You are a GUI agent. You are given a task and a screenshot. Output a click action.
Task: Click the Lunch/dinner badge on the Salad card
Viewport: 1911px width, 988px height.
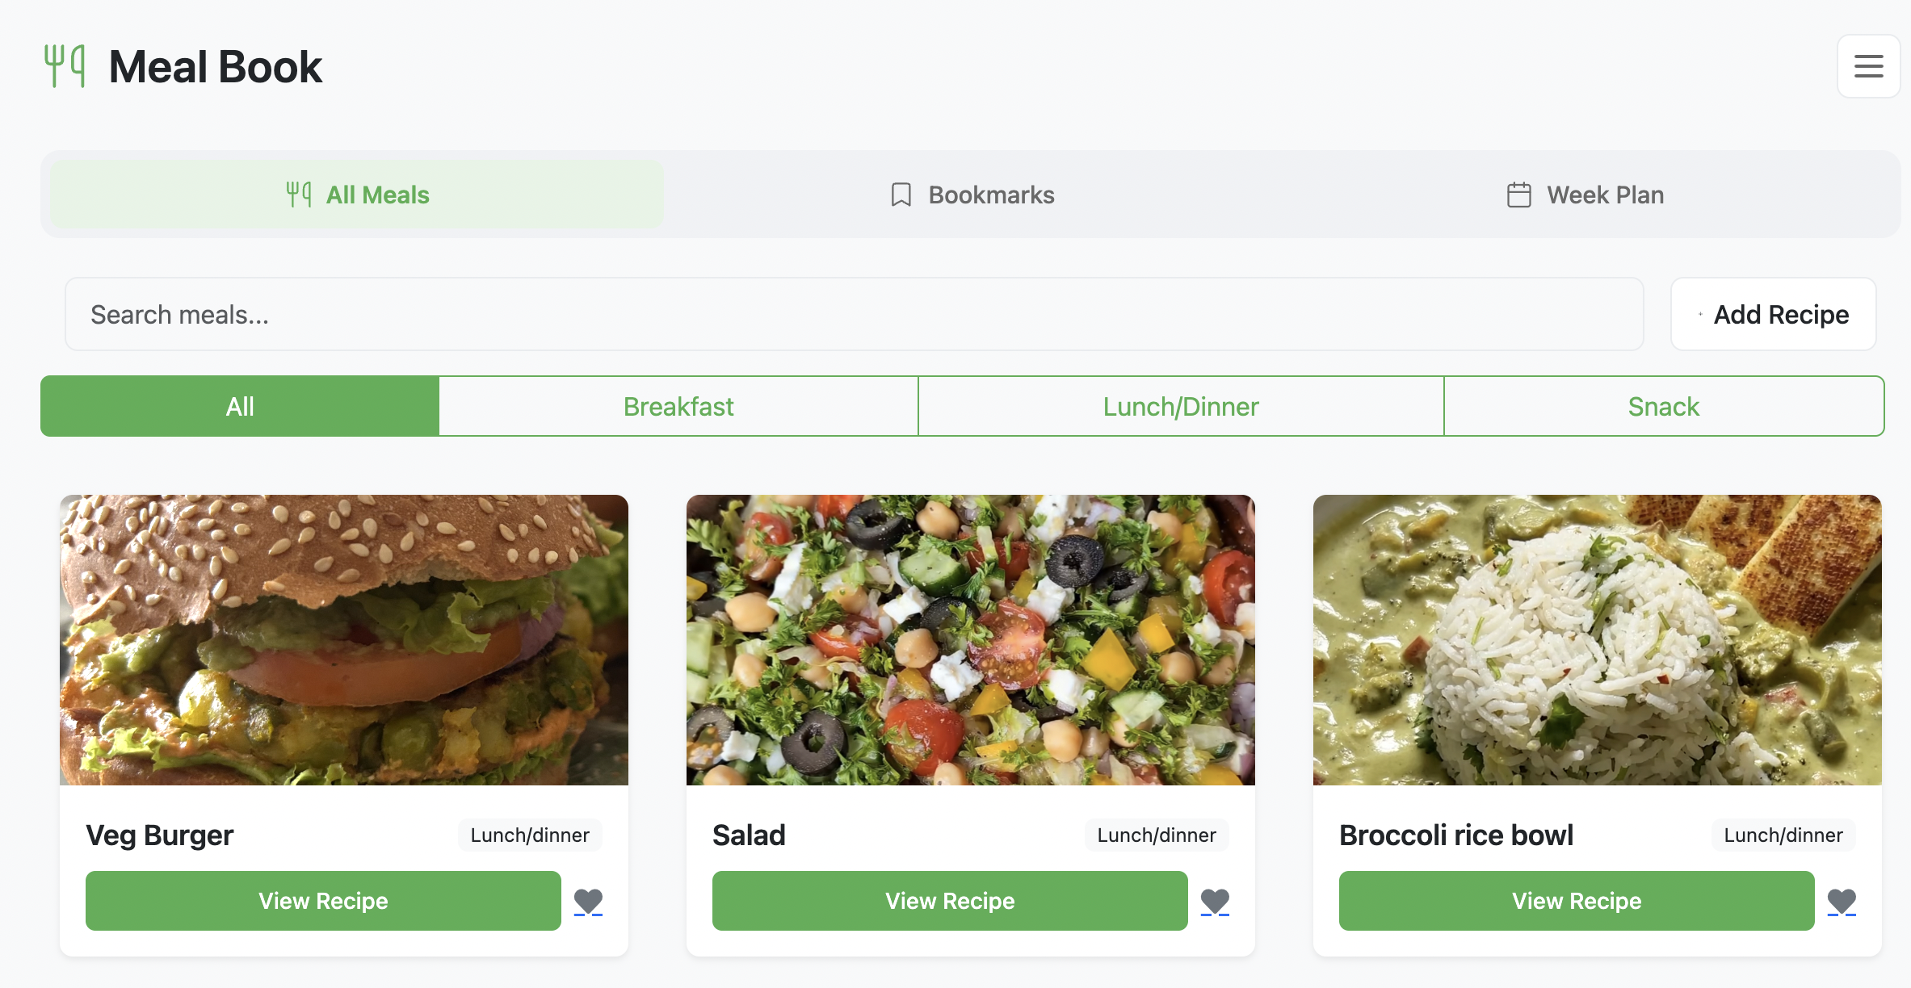coord(1157,835)
